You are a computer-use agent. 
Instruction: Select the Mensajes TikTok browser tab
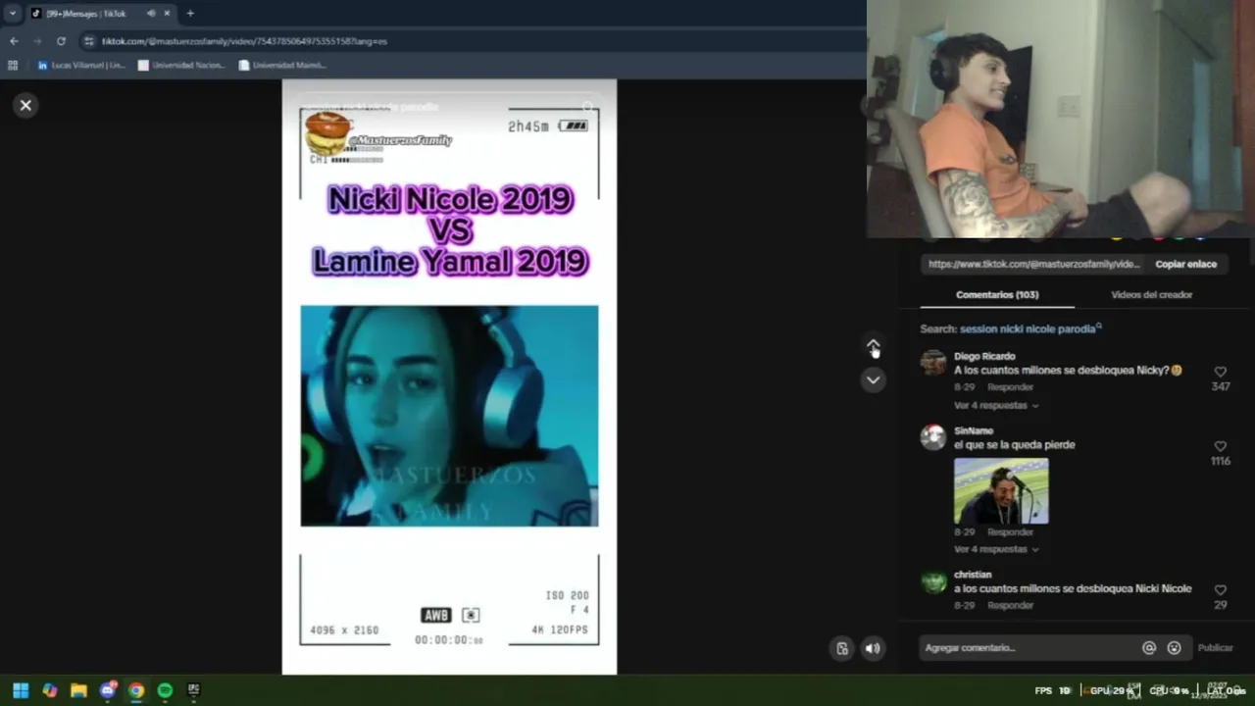click(98, 13)
